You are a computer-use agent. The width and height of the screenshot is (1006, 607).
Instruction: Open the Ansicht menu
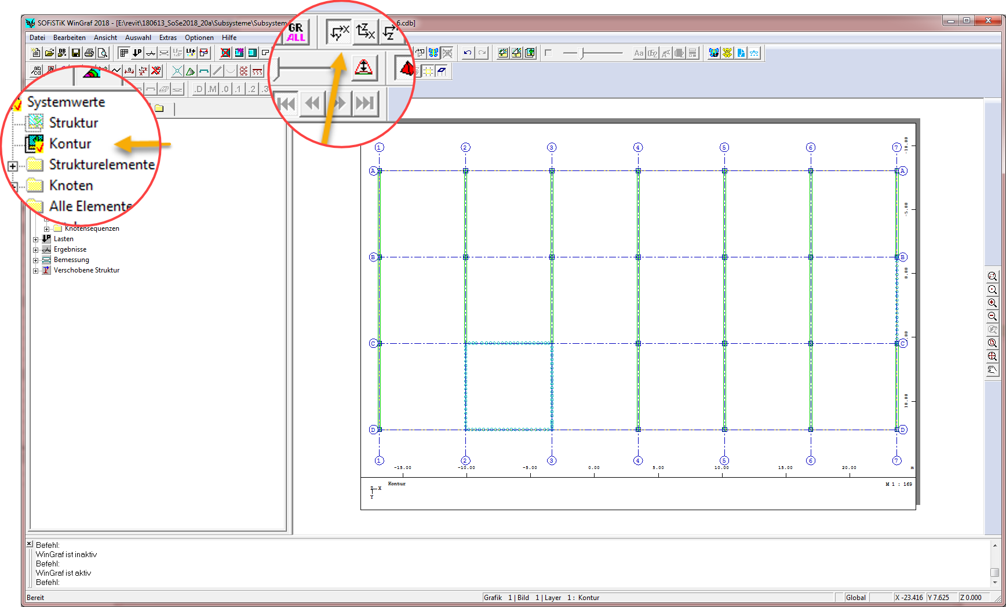(x=105, y=38)
